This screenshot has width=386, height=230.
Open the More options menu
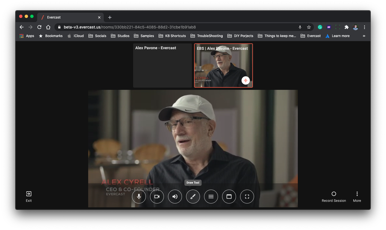point(357,197)
